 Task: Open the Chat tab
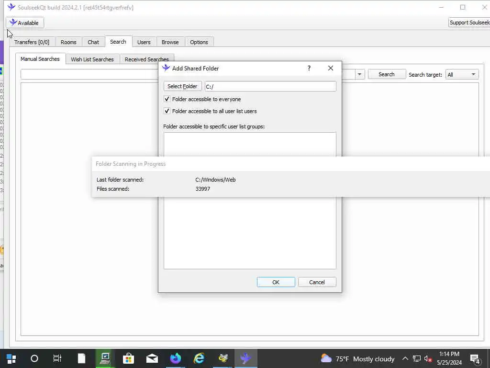point(93,42)
